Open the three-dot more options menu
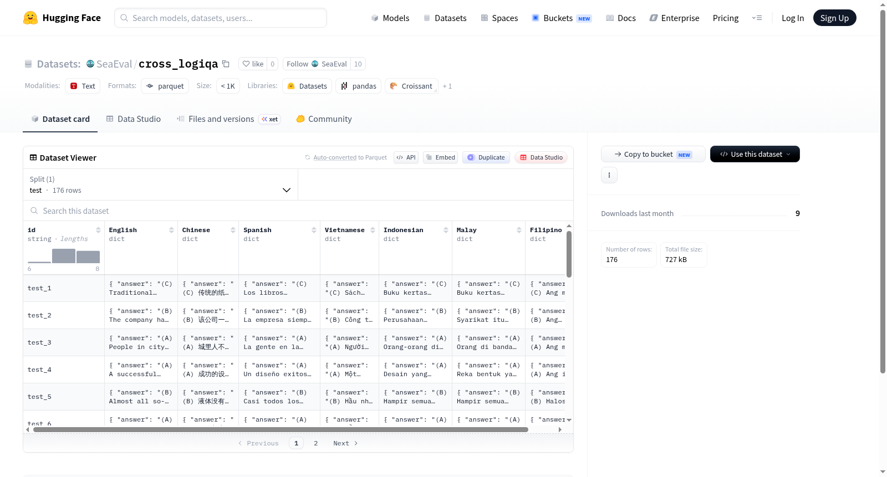The width and height of the screenshot is (887, 477). (609, 175)
